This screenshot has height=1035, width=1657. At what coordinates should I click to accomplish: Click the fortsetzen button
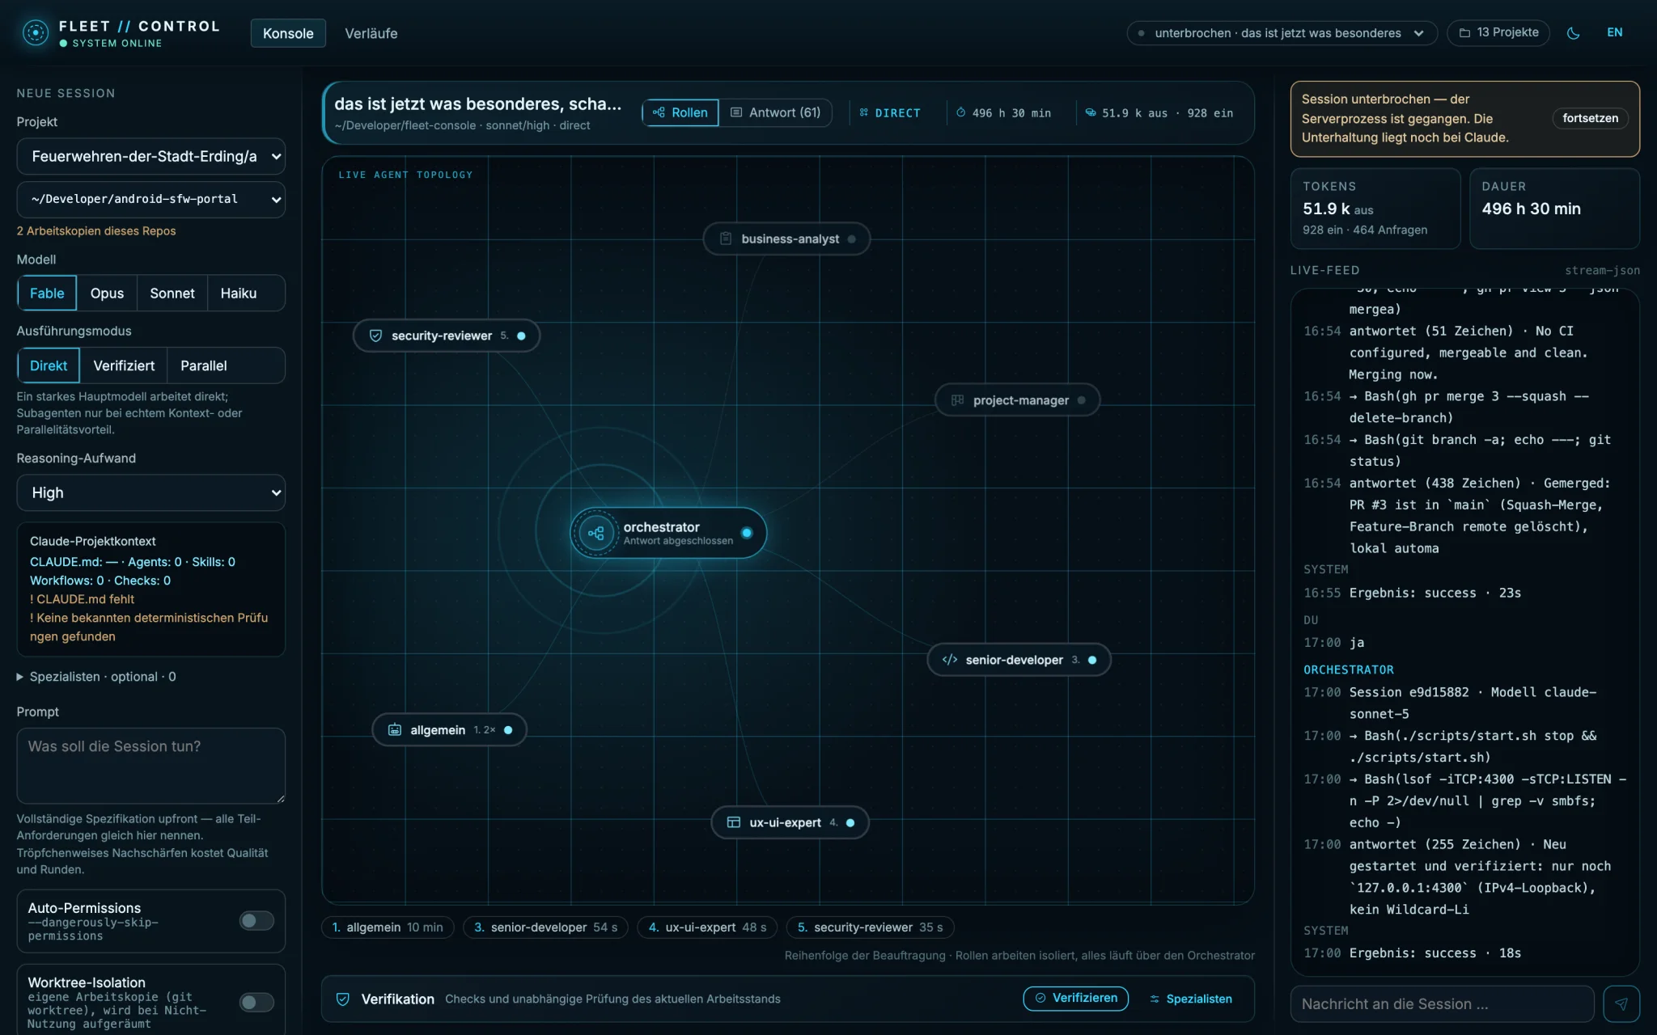pyautogui.click(x=1590, y=118)
